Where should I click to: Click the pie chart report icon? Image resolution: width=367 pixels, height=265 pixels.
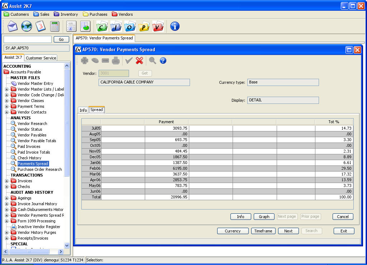[85, 26]
